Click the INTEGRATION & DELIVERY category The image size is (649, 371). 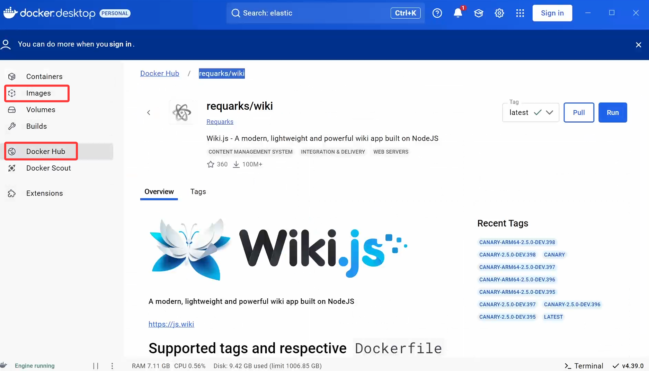(x=333, y=152)
